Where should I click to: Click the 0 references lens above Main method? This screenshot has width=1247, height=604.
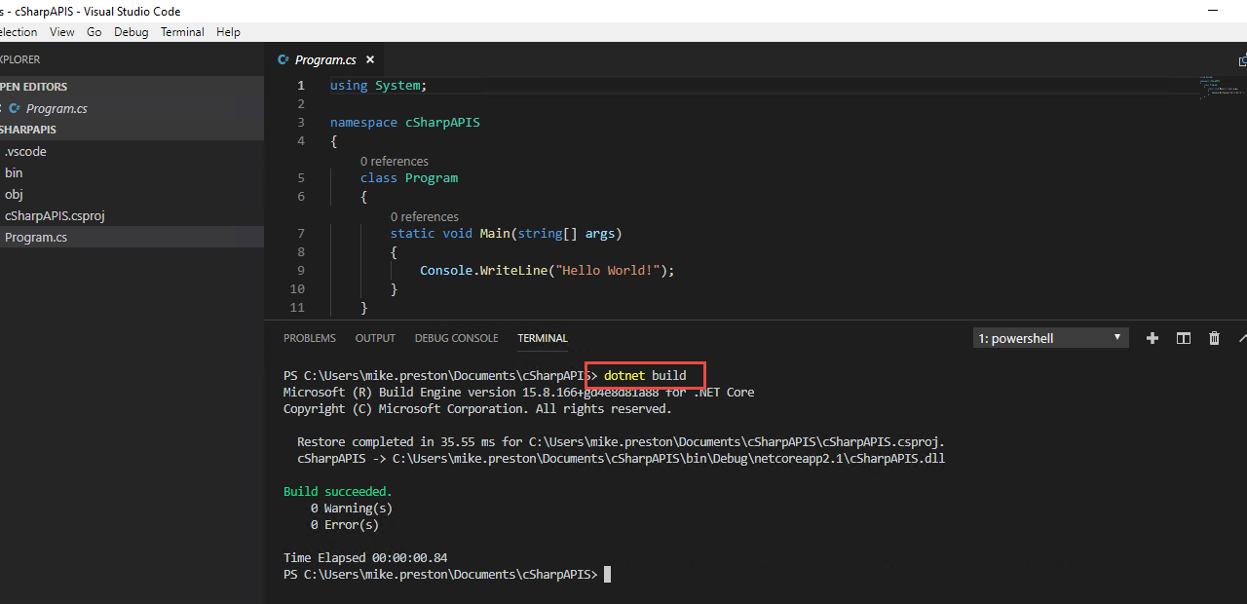pyautogui.click(x=424, y=217)
